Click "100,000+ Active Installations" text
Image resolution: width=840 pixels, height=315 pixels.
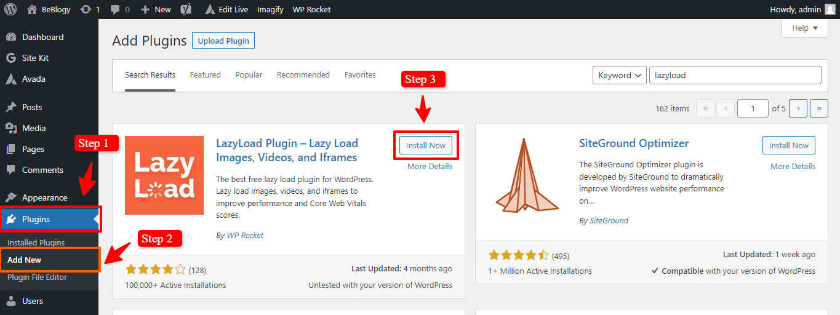coord(175,285)
